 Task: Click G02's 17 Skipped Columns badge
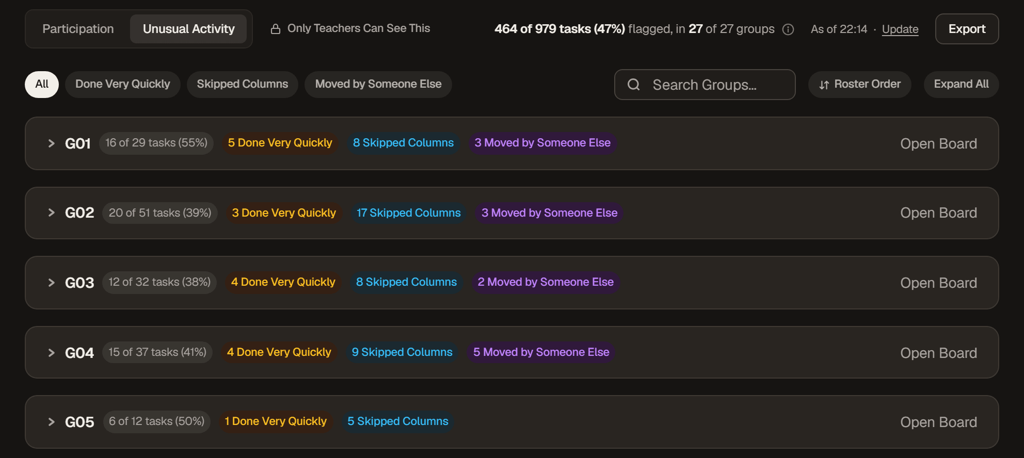(x=409, y=213)
